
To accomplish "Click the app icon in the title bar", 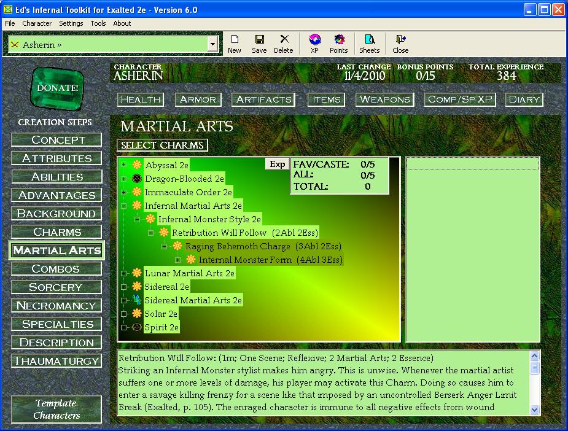I will pyautogui.click(x=7, y=9).
